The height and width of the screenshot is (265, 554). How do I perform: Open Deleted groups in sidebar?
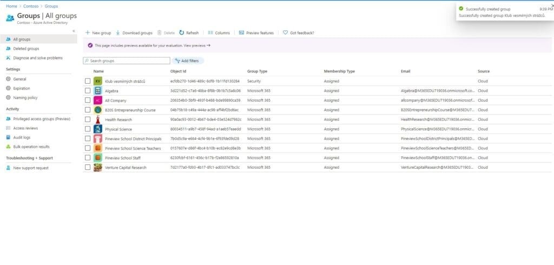pyautogui.click(x=26, y=49)
